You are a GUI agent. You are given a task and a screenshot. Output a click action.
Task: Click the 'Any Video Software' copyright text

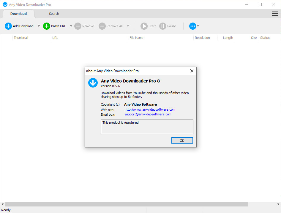tap(140, 104)
